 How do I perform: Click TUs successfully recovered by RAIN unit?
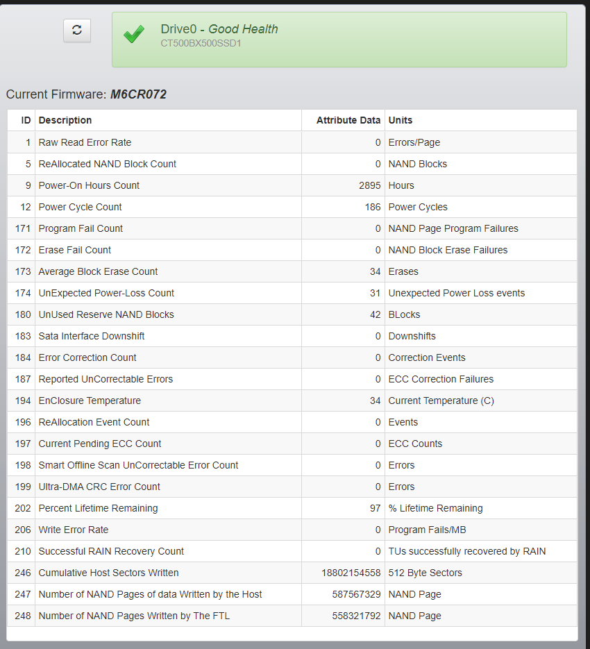pyautogui.click(x=467, y=551)
